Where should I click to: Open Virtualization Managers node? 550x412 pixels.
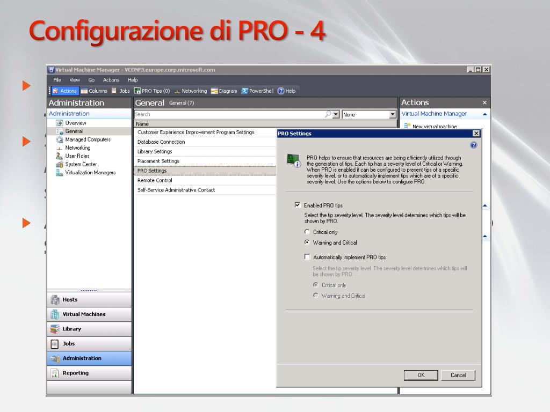(x=85, y=173)
